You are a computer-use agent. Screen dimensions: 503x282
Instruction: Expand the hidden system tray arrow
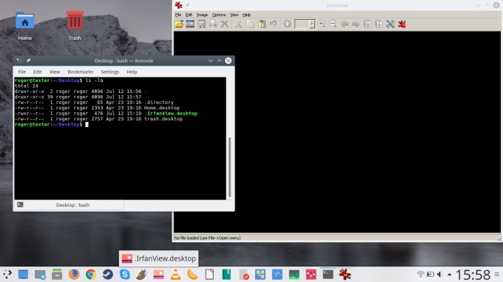[x=450, y=275]
